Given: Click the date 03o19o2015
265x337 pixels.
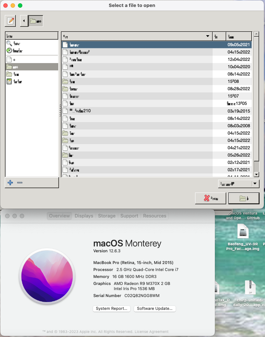Looking at the screenshot, I should click(239, 111).
